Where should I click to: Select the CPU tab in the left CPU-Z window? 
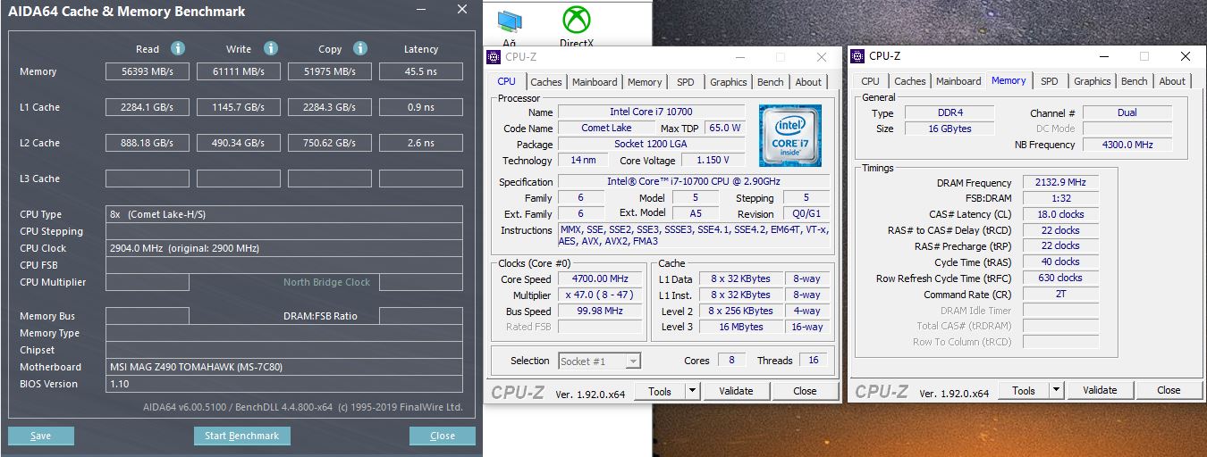(x=507, y=81)
